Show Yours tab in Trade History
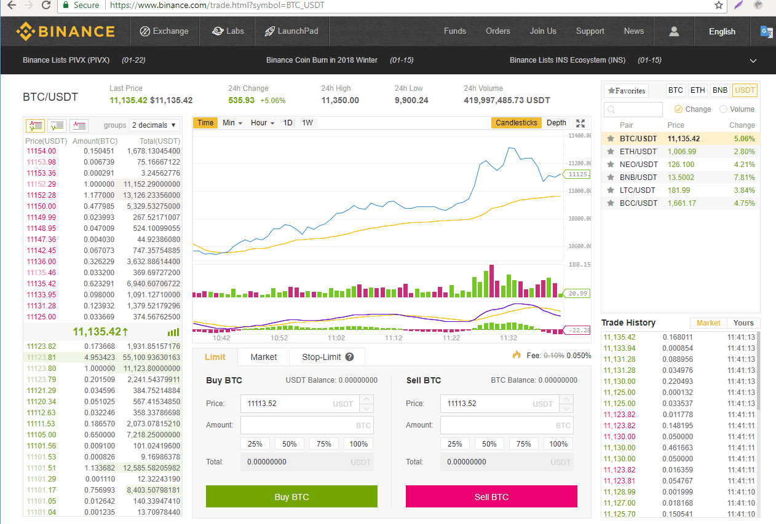 [743, 323]
